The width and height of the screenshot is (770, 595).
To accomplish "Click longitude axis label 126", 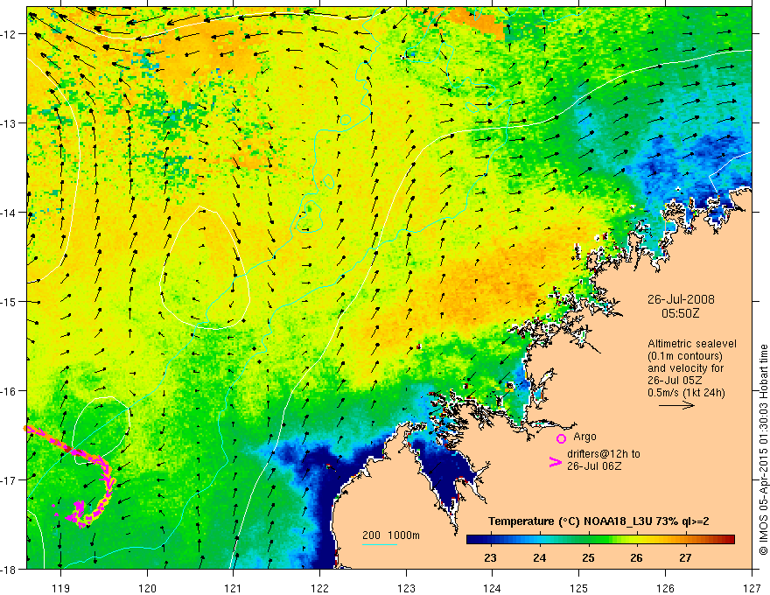I will tap(665, 588).
